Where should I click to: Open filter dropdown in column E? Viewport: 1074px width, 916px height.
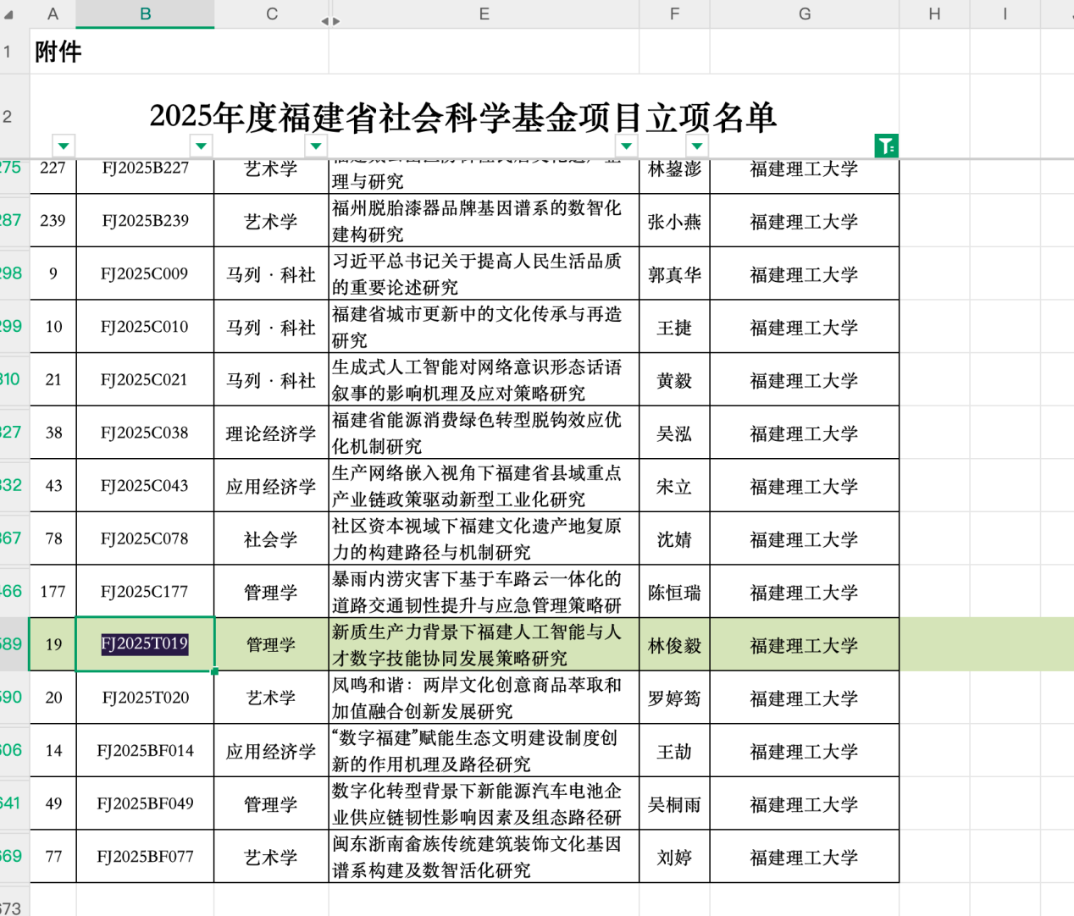626,146
